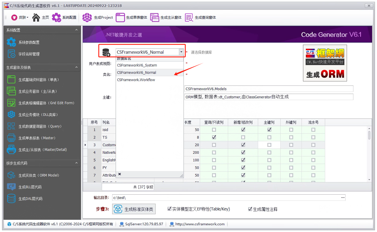The width and height of the screenshot is (377, 232).
Task: Click the 框架网 生成ORM logo
Action: coord(325,63)
